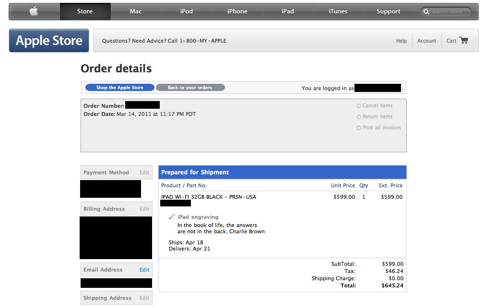484x307 pixels.
Task: Select the iPad navigation tab
Action: 288,11
